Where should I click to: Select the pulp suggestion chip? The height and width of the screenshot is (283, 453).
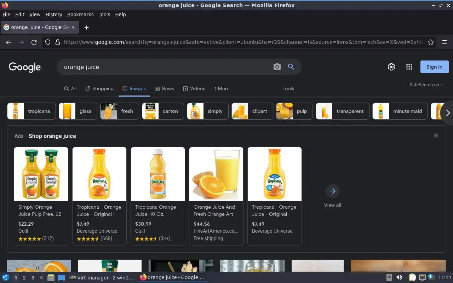click(x=294, y=111)
